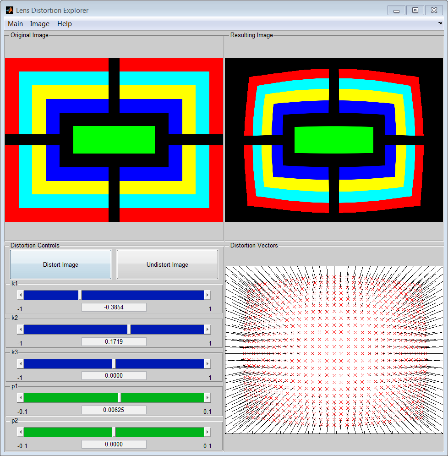This screenshot has width=448, height=456.
Task: Click the p2 slider left arrow
Action: point(20,432)
